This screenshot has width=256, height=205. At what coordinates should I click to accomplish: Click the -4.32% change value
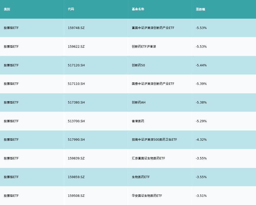click(x=201, y=140)
